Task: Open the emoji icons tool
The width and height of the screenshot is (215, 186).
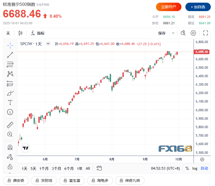Action: click(x=10, y=112)
